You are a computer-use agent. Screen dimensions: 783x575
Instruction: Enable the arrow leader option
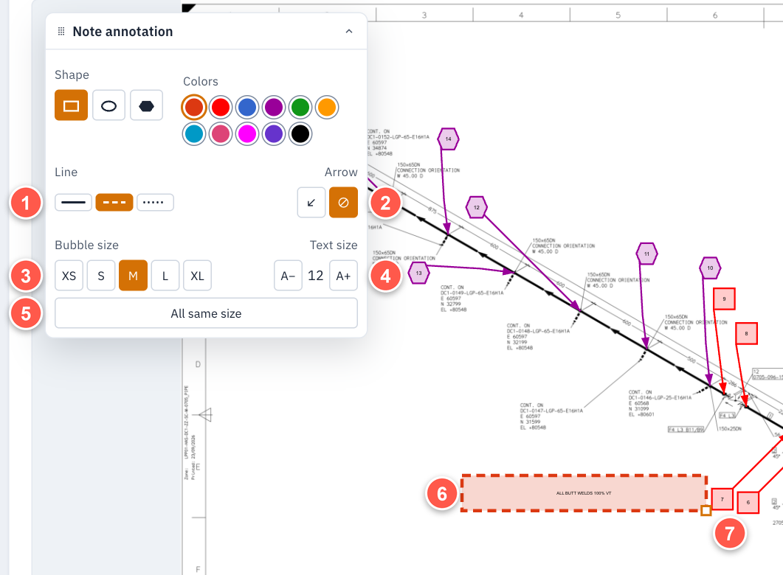click(x=311, y=203)
